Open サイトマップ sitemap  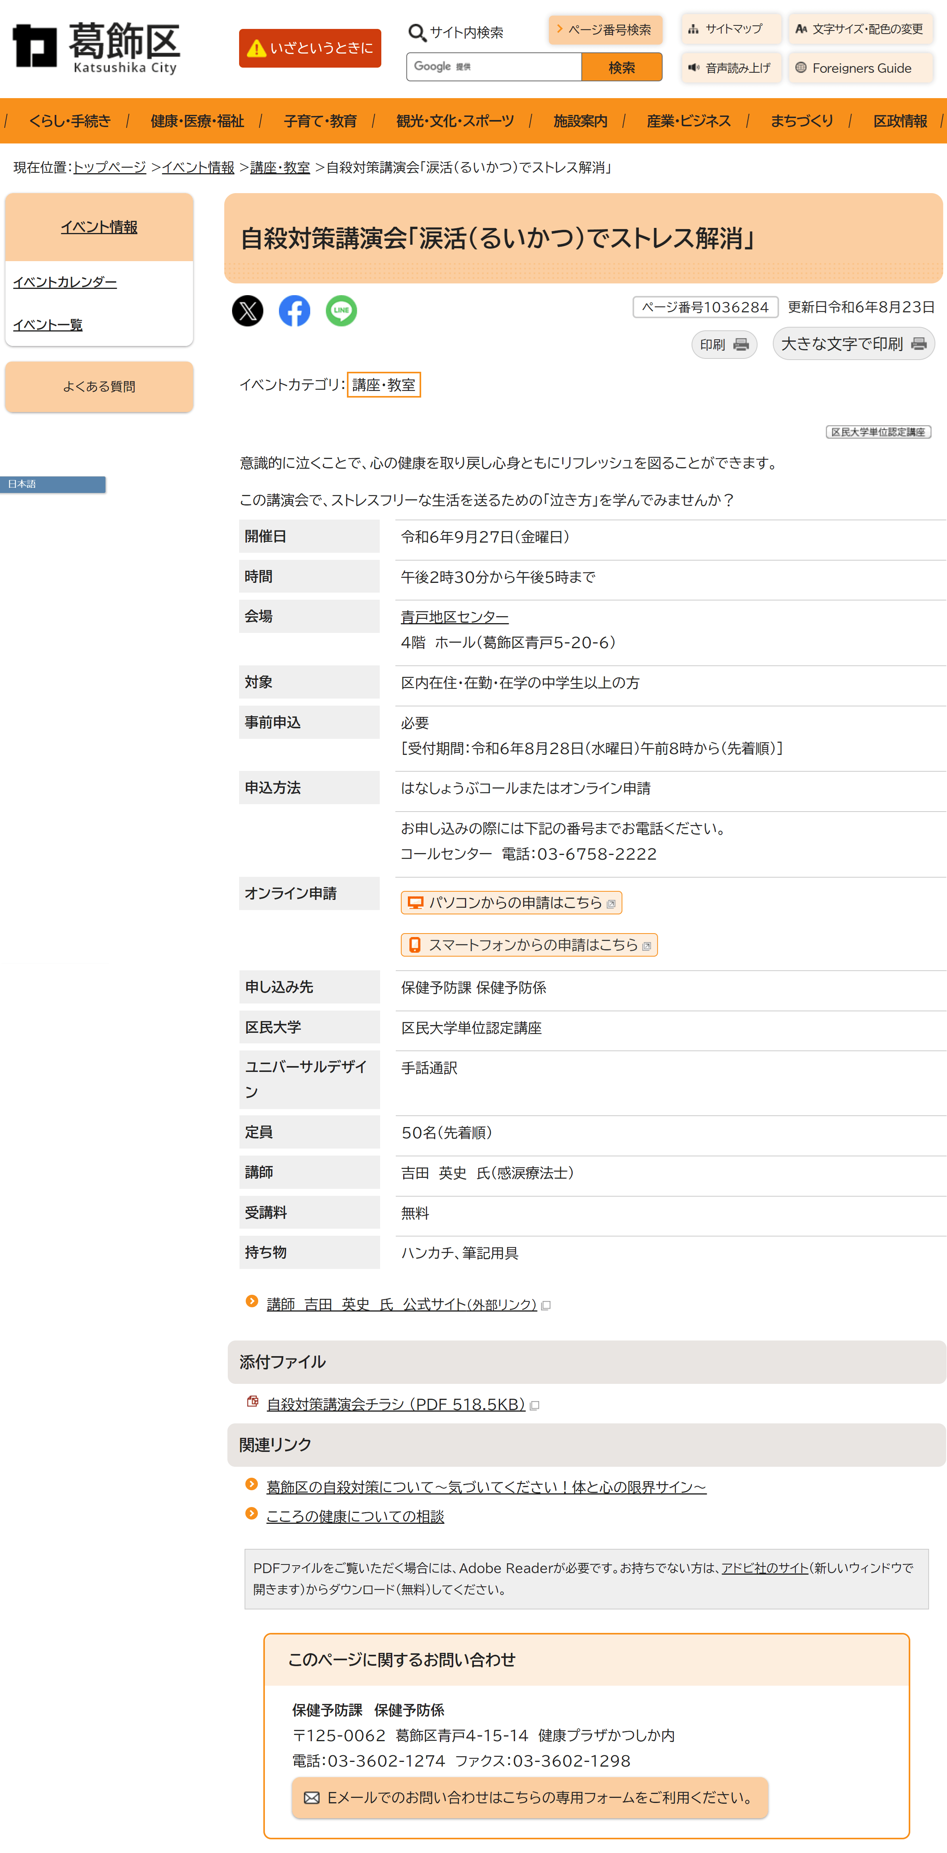tap(731, 29)
